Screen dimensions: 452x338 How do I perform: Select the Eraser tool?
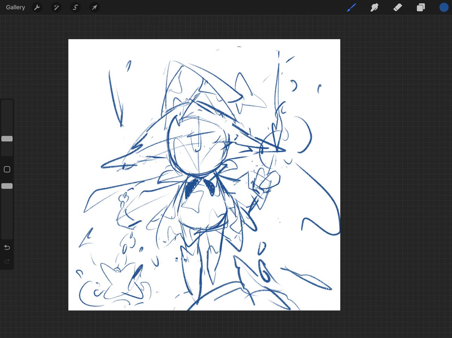click(x=398, y=7)
